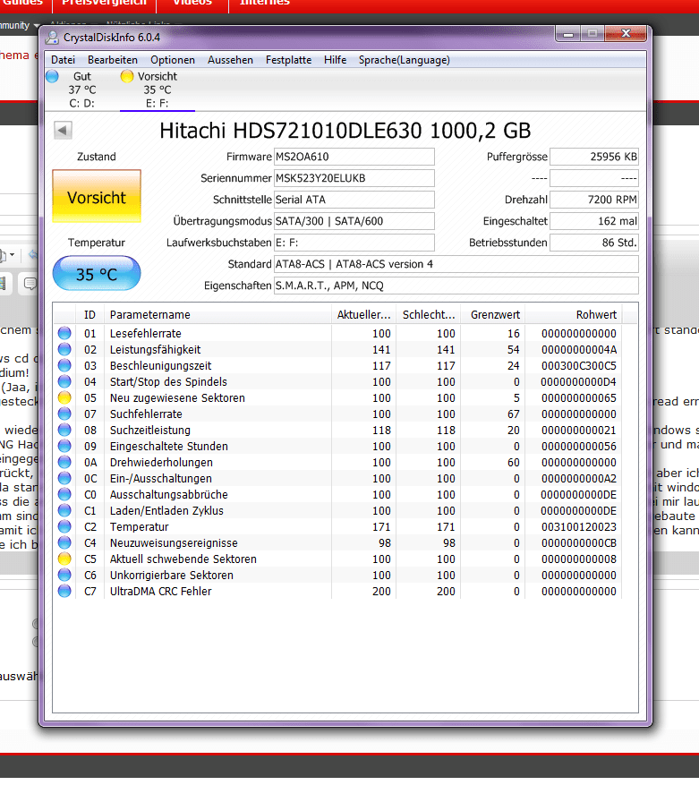Viewport: 699px width, 785px height.
Task: Click the Parametername column header
Action: pos(217,315)
